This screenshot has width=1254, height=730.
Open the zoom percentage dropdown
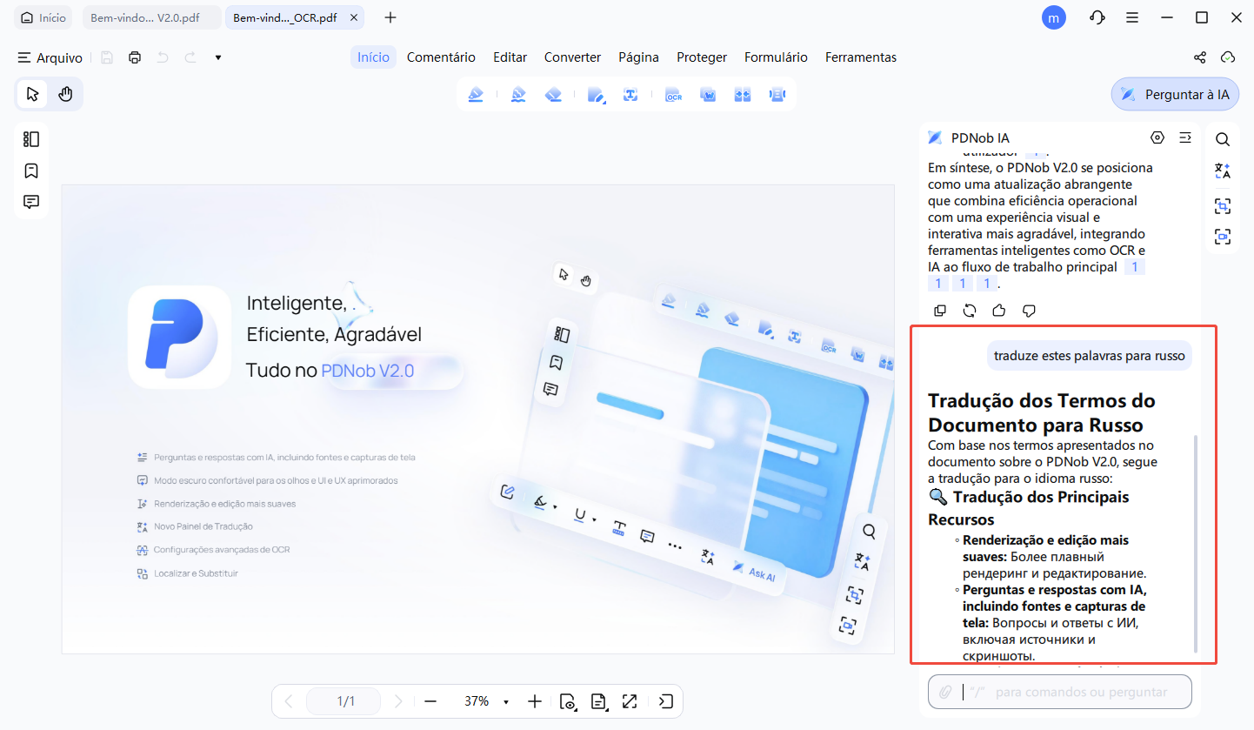(504, 701)
